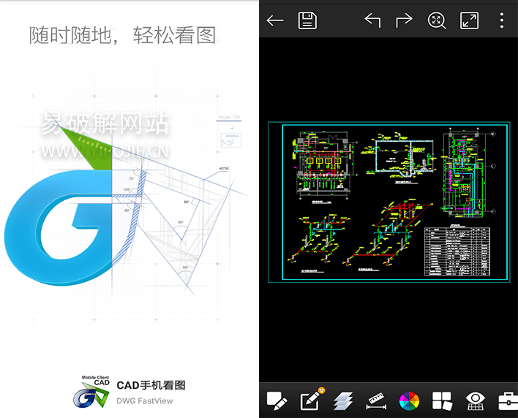Redo the last action
The height and width of the screenshot is (418, 518).
point(404,20)
